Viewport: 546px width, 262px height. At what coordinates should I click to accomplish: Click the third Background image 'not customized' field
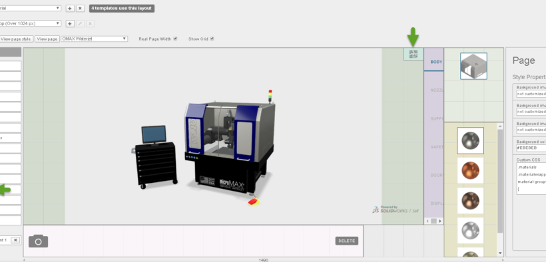pyautogui.click(x=531, y=130)
